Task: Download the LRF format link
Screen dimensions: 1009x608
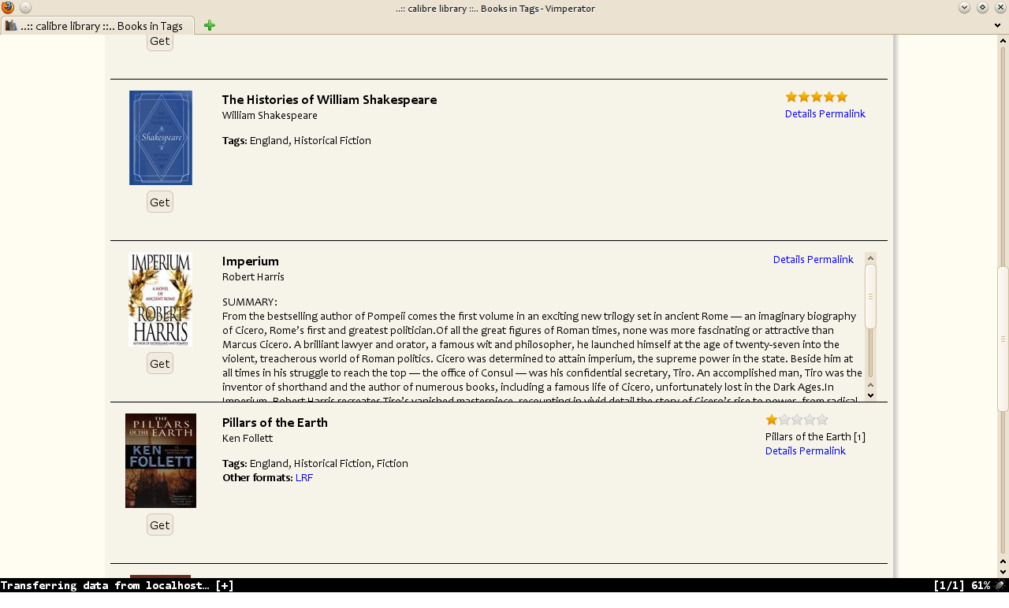Action: coord(303,477)
